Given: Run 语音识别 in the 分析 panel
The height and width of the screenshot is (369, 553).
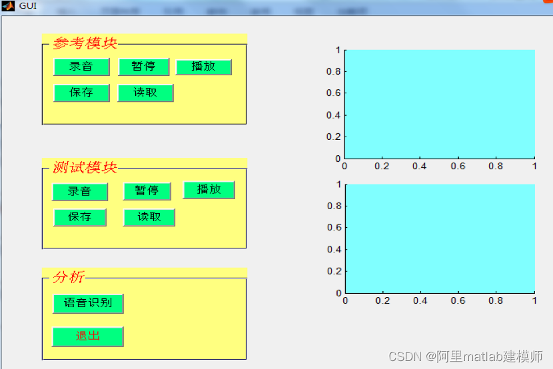Looking at the screenshot, I should pos(88,304).
